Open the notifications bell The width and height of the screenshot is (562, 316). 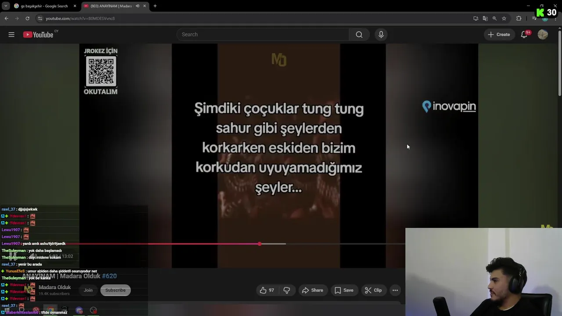pos(524,35)
